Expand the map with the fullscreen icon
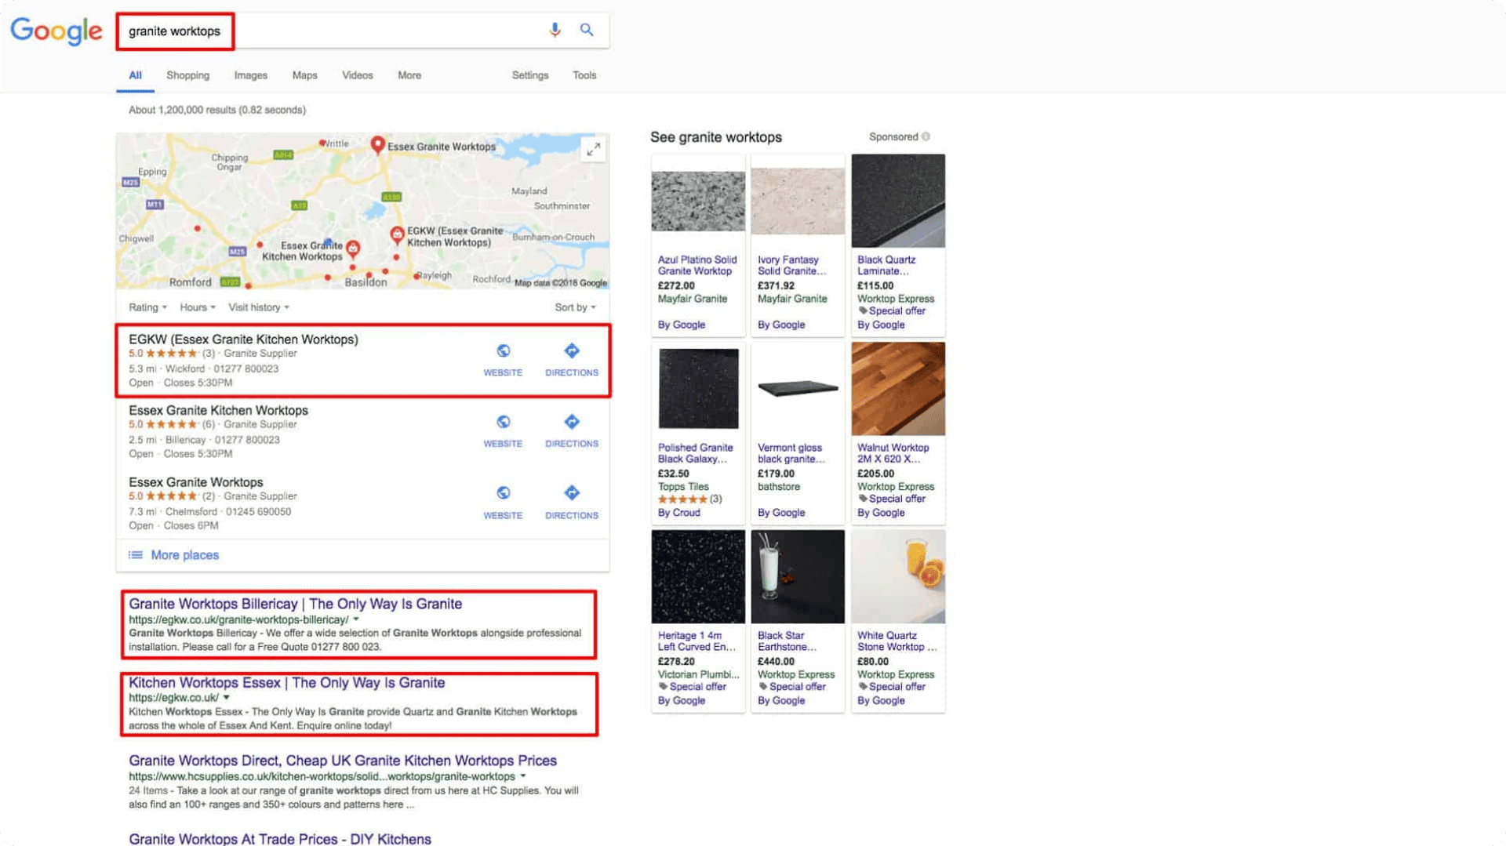Image resolution: width=1506 pixels, height=846 pixels. 594,148
